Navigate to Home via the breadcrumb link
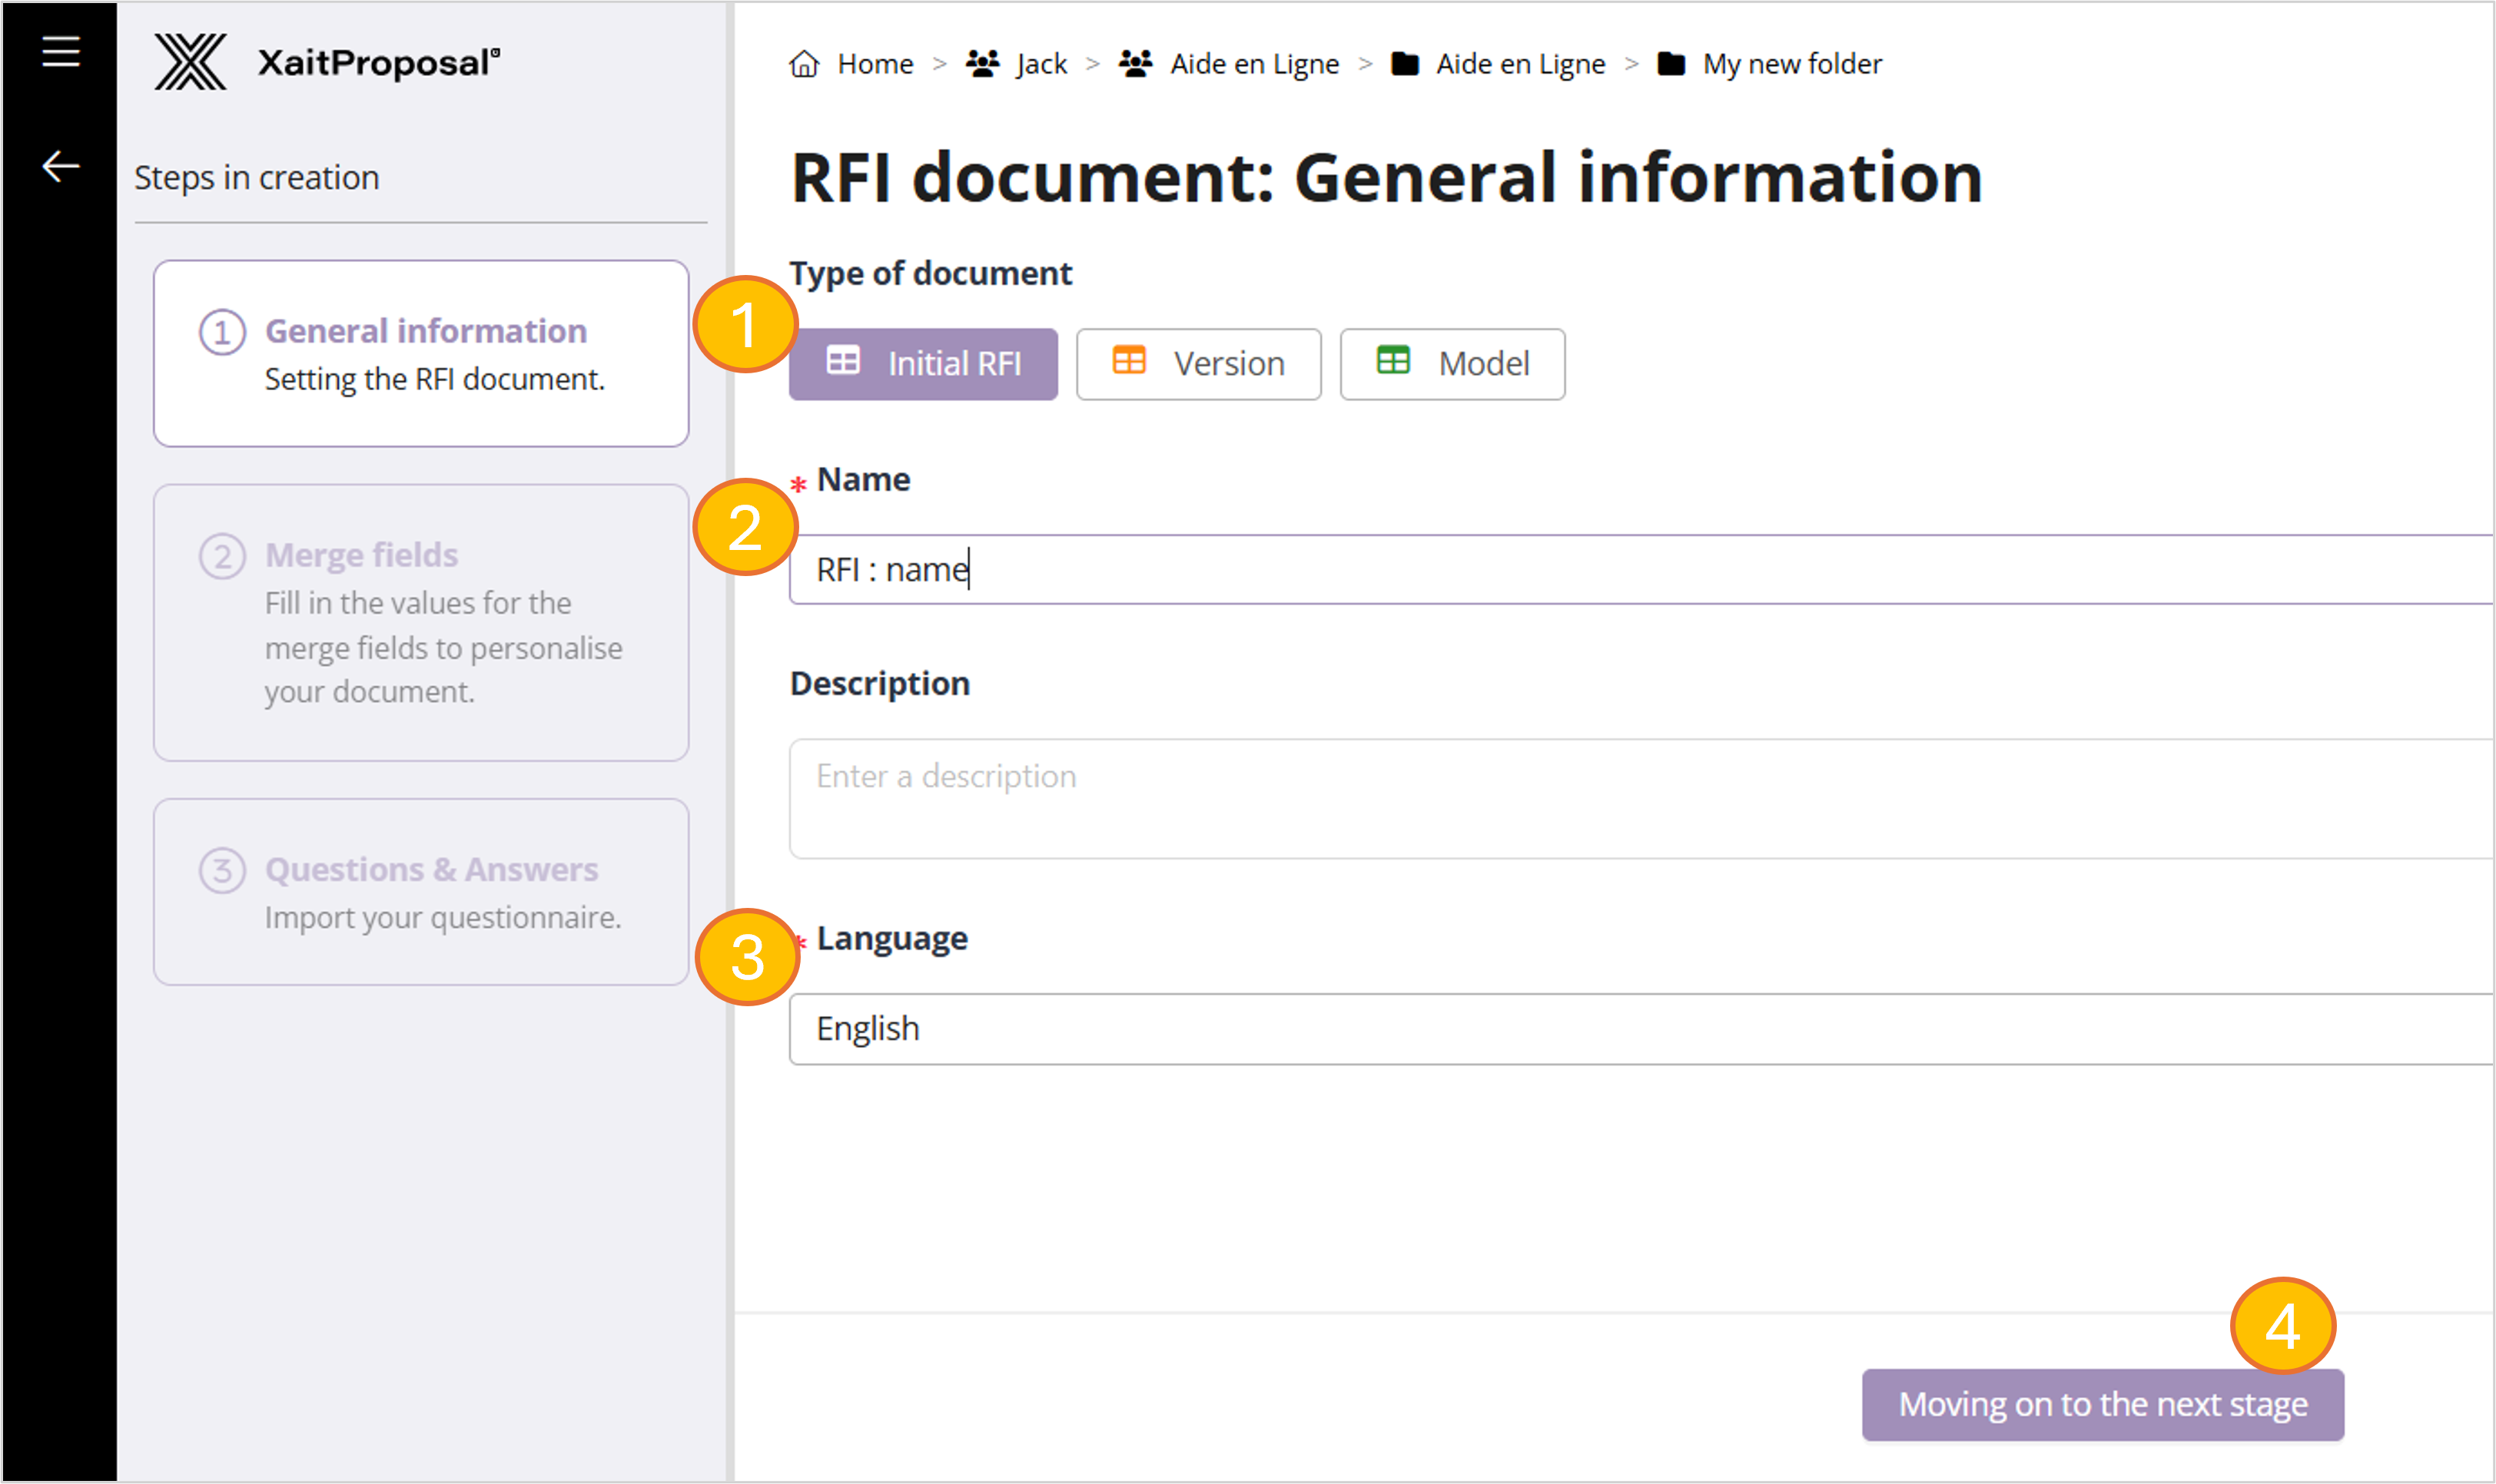The image size is (2496, 1484). point(875,63)
